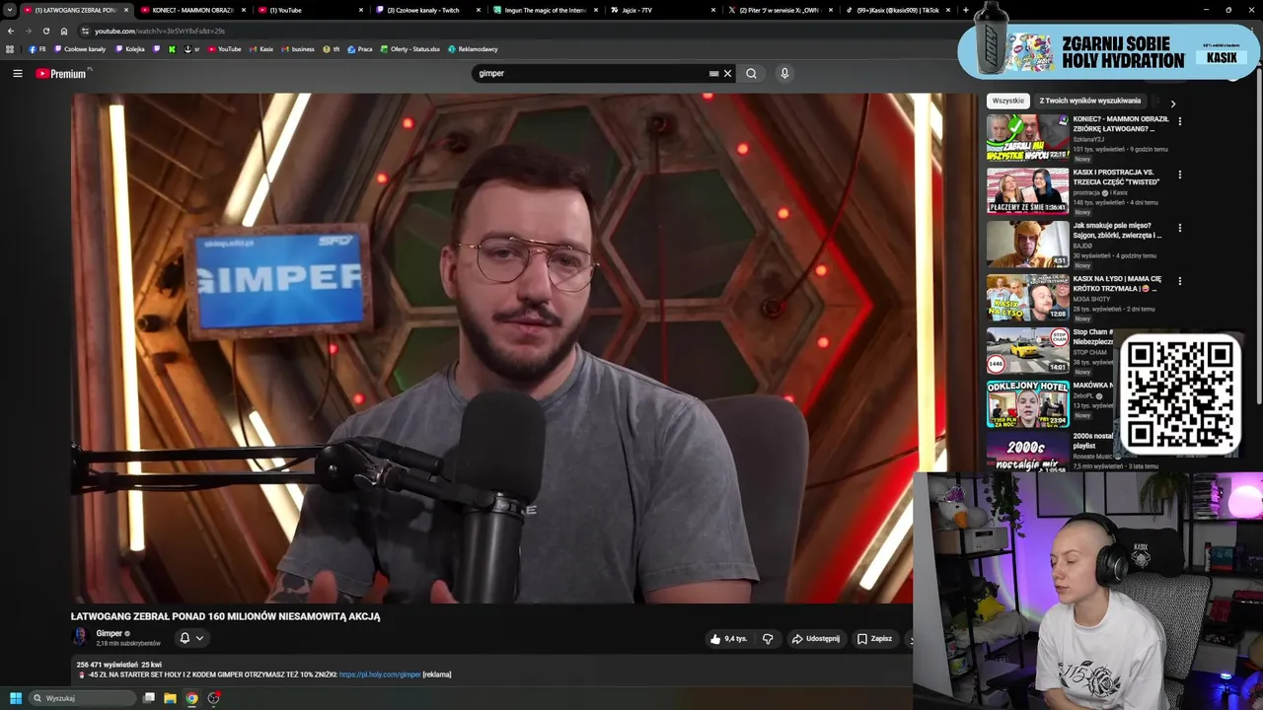The width and height of the screenshot is (1263, 710).
Task: Close the Imgur tab
Action: pyautogui.click(x=596, y=10)
